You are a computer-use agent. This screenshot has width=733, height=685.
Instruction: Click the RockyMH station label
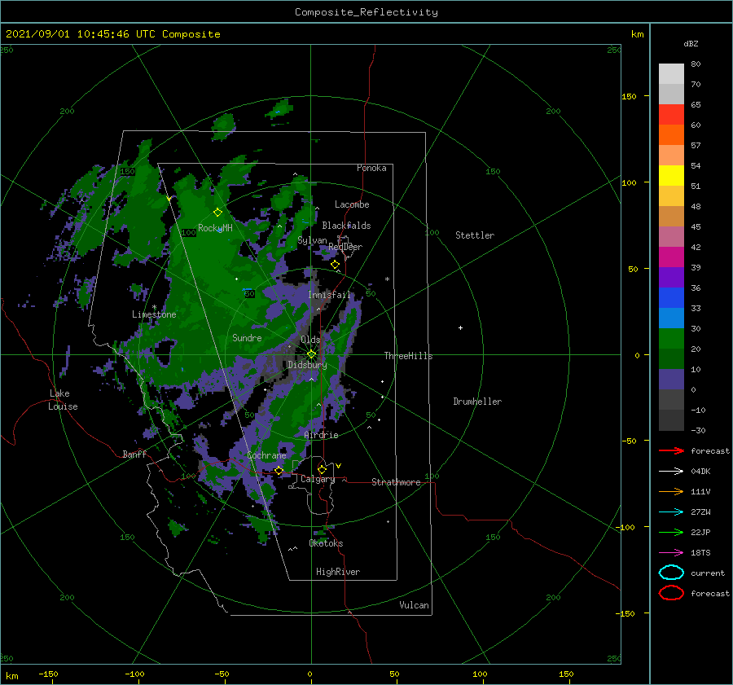click(x=215, y=228)
